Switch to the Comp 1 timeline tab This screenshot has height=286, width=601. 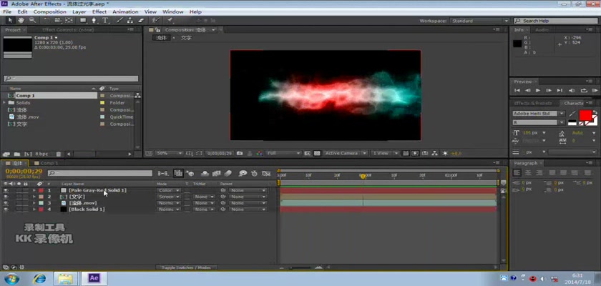[x=49, y=163]
